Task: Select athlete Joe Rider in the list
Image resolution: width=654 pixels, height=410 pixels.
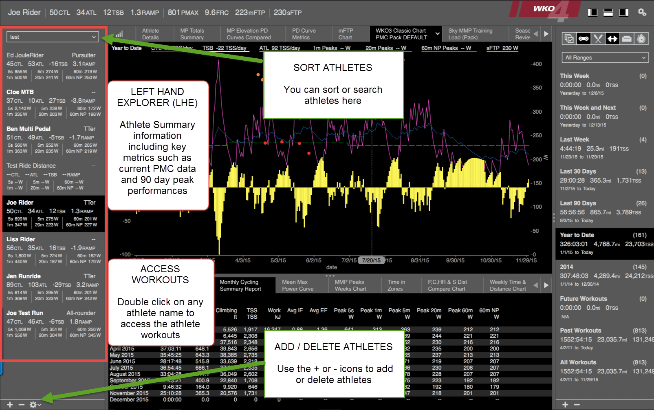Action: pos(53,213)
